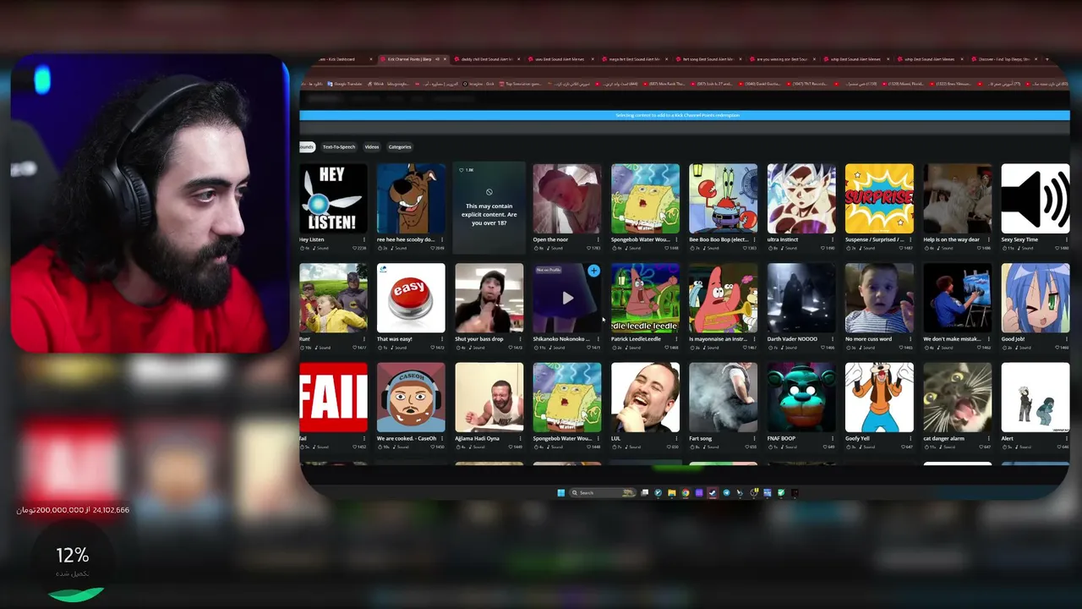The height and width of the screenshot is (609, 1082).
Task: Switch to the Discover browser tab
Action: pyautogui.click(x=1004, y=59)
